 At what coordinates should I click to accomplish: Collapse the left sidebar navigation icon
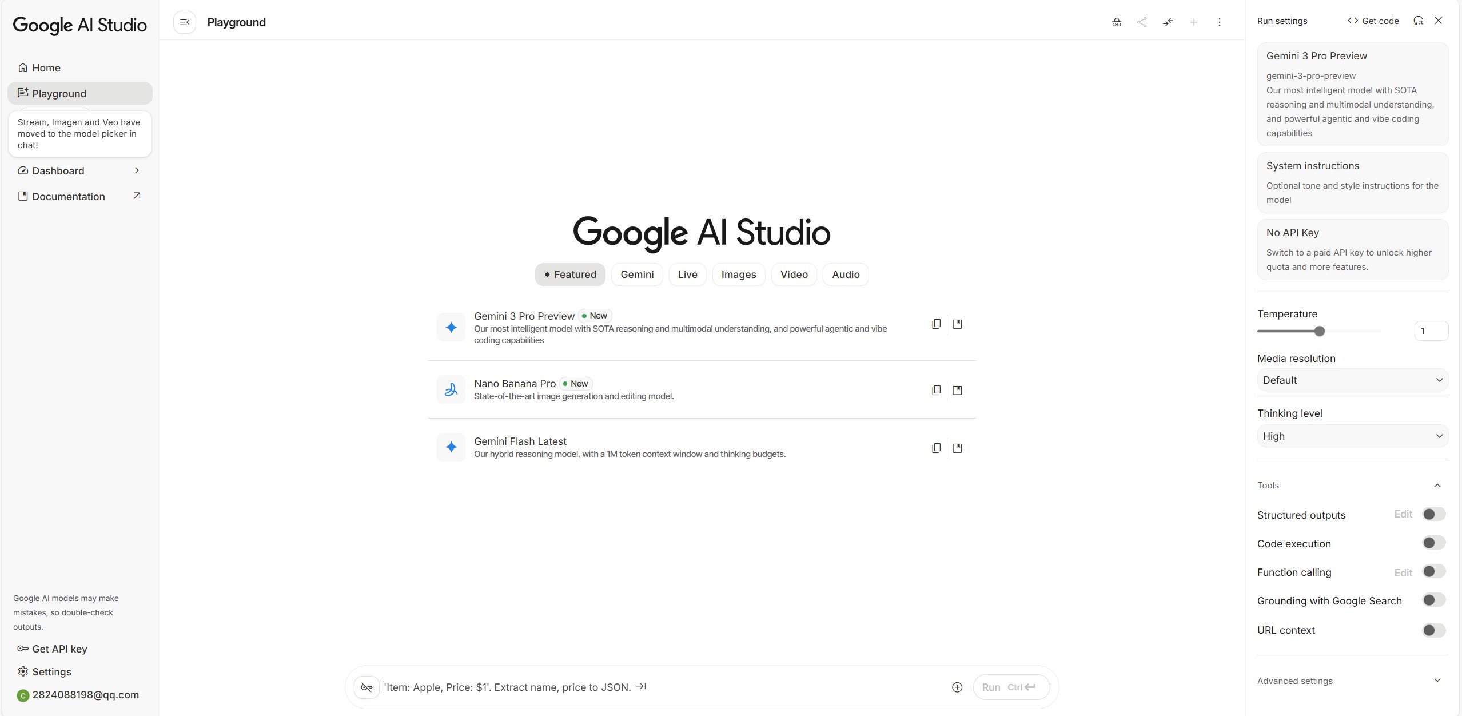(x=184, y=22)
